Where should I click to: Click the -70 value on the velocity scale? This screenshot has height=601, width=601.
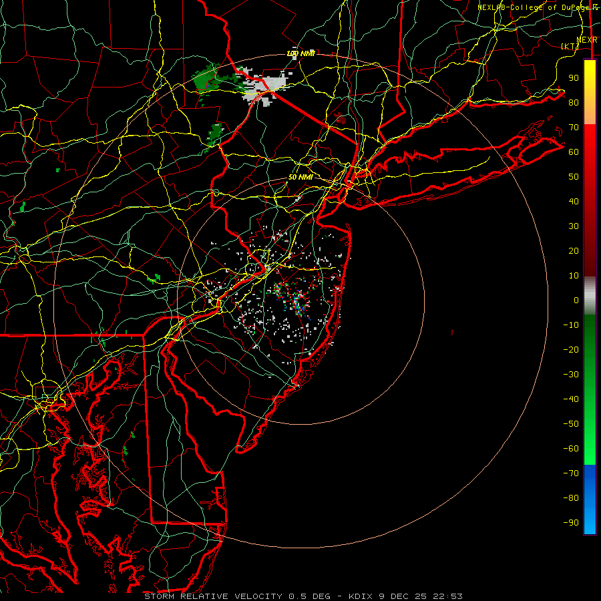coord(571,473)
